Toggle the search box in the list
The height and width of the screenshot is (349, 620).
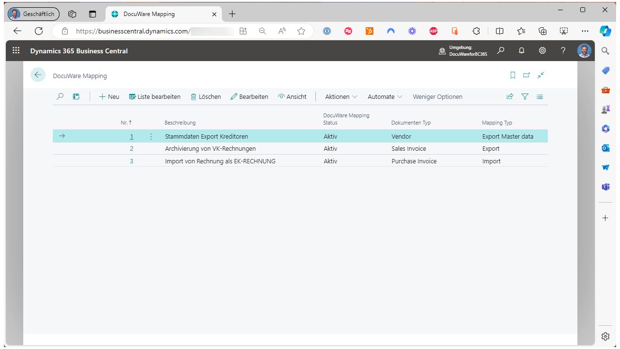60,96
